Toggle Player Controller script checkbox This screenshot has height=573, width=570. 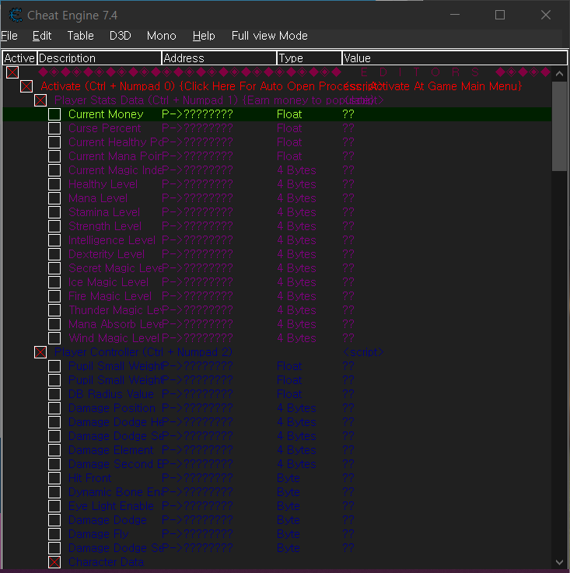coord(40,352)
